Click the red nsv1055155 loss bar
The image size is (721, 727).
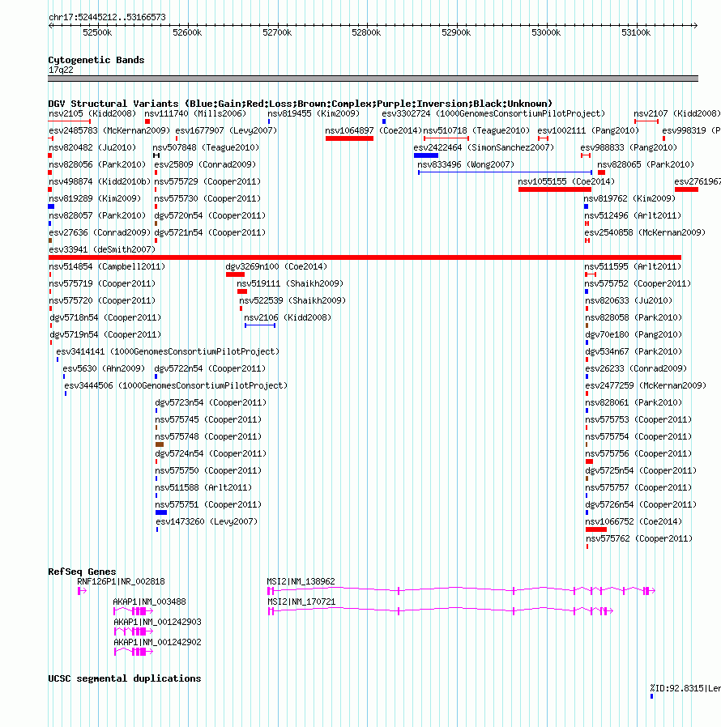coord(555,189)
